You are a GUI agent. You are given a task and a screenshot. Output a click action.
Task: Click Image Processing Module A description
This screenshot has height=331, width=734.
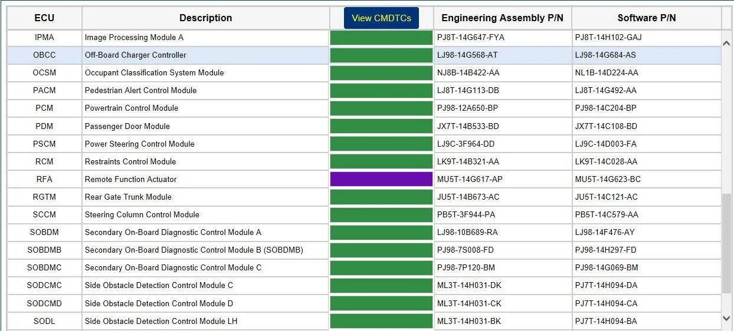pos(134,38)
